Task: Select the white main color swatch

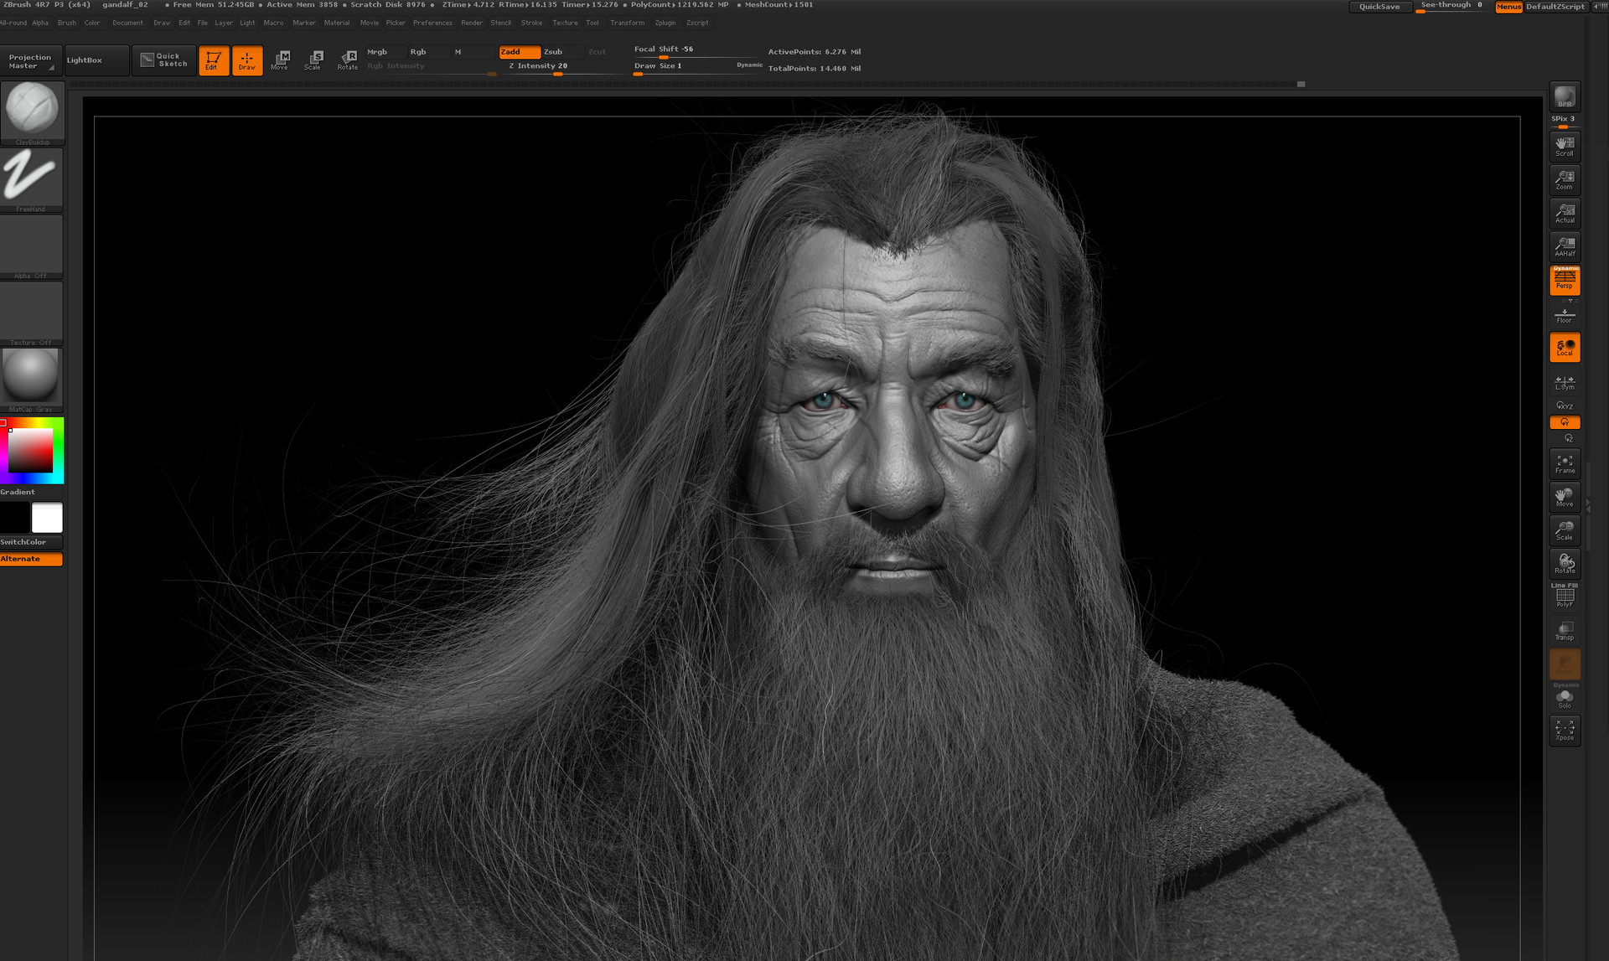Action: (47, 518)
